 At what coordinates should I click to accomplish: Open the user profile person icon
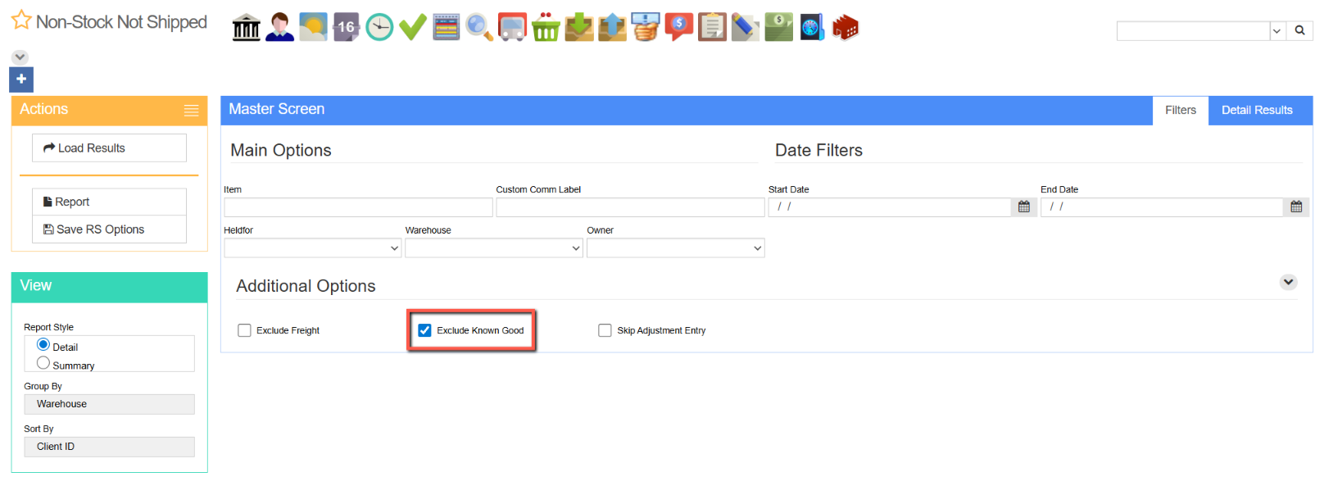pyautogui.click(x=279, y=27)
